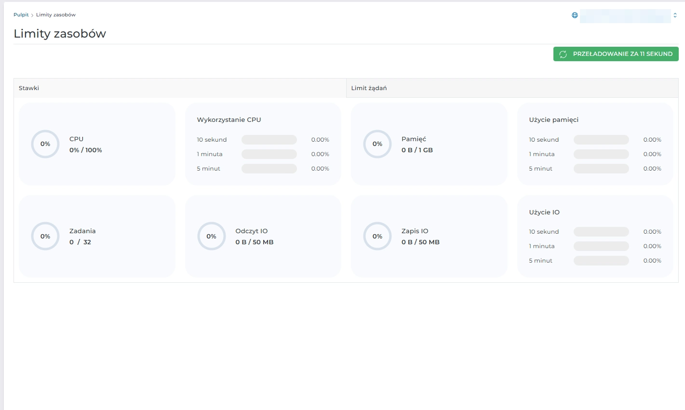The height and width of the screenshot is (410, 685).
Task: Click the Zadania usage gauge ring
Action: coord(45,236)
